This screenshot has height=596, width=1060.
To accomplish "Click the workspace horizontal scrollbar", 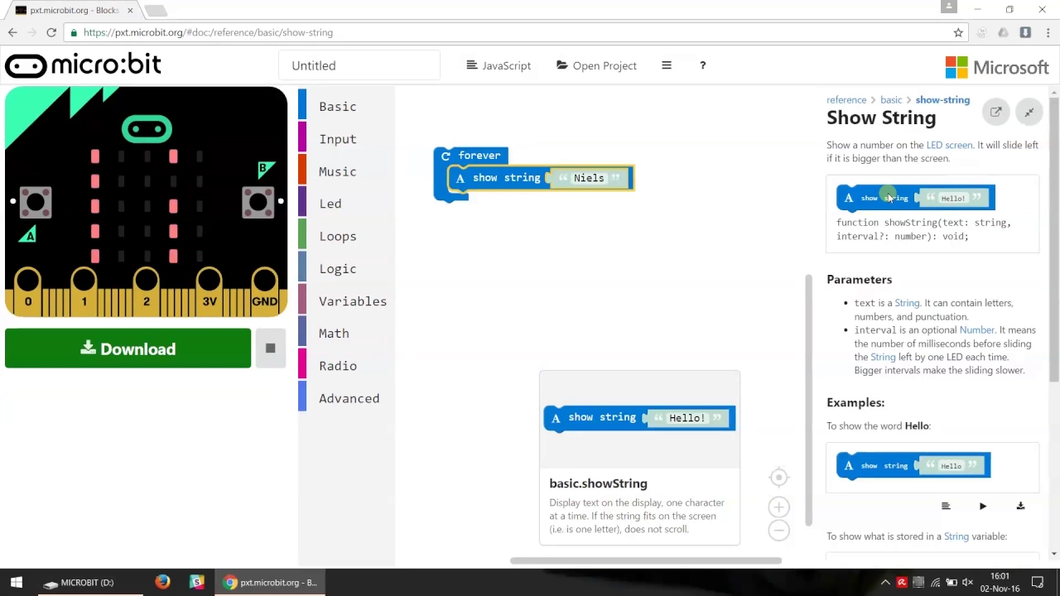I will (x=646, y=560).
